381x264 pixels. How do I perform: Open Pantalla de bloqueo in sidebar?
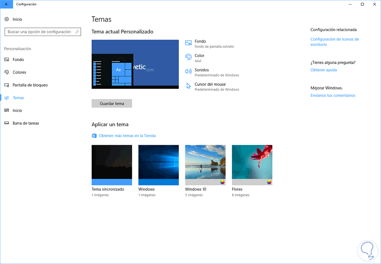click(30, 85)
